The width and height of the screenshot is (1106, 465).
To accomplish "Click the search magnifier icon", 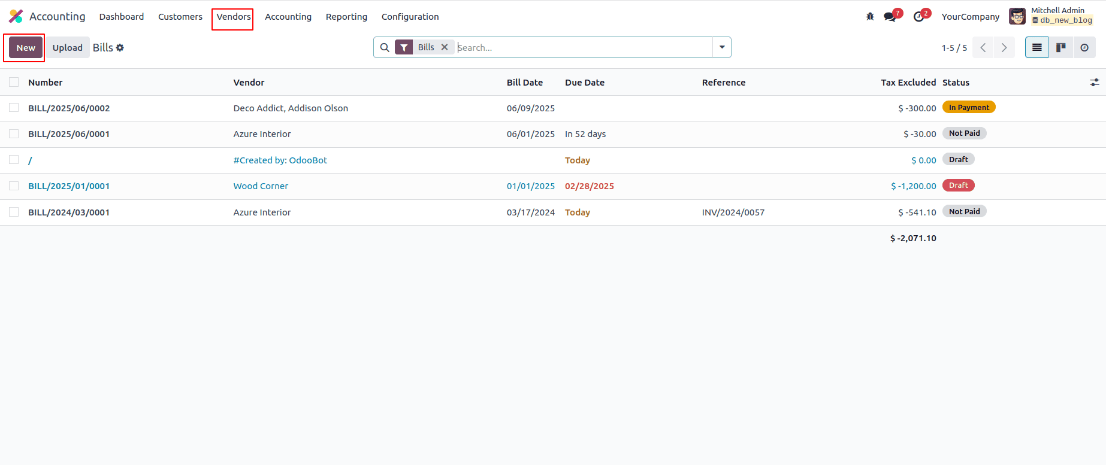I will pyautogui.click(x=385, y=47).
